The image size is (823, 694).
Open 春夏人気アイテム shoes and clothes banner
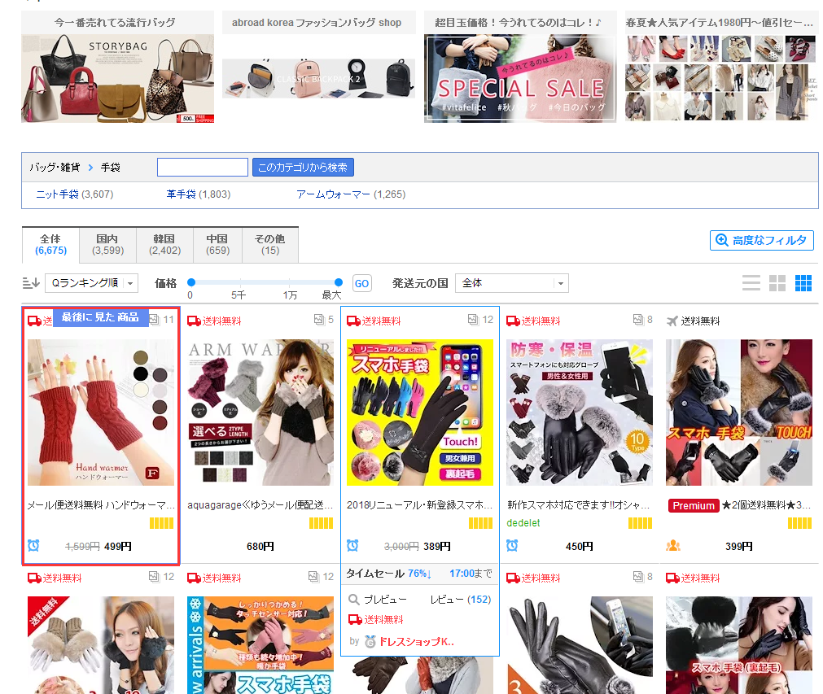pyautogui.click(x=722, y=79)
